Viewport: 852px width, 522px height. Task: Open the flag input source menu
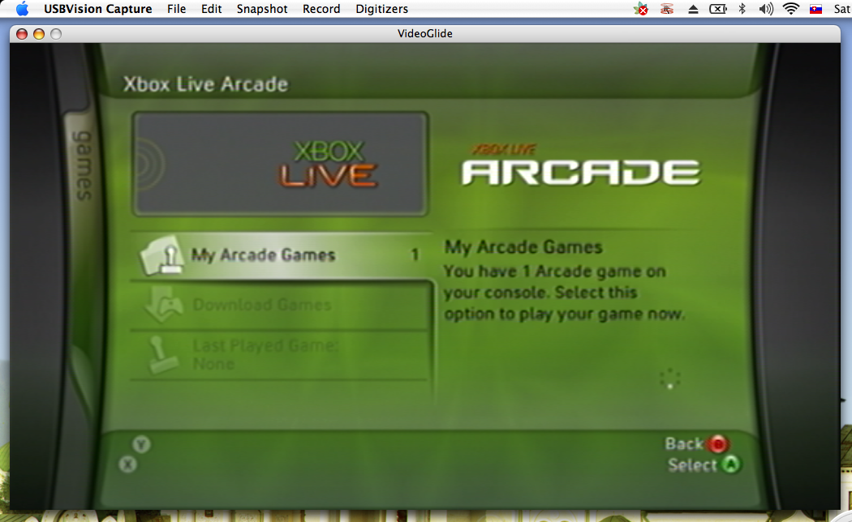(x=815, y=9)
